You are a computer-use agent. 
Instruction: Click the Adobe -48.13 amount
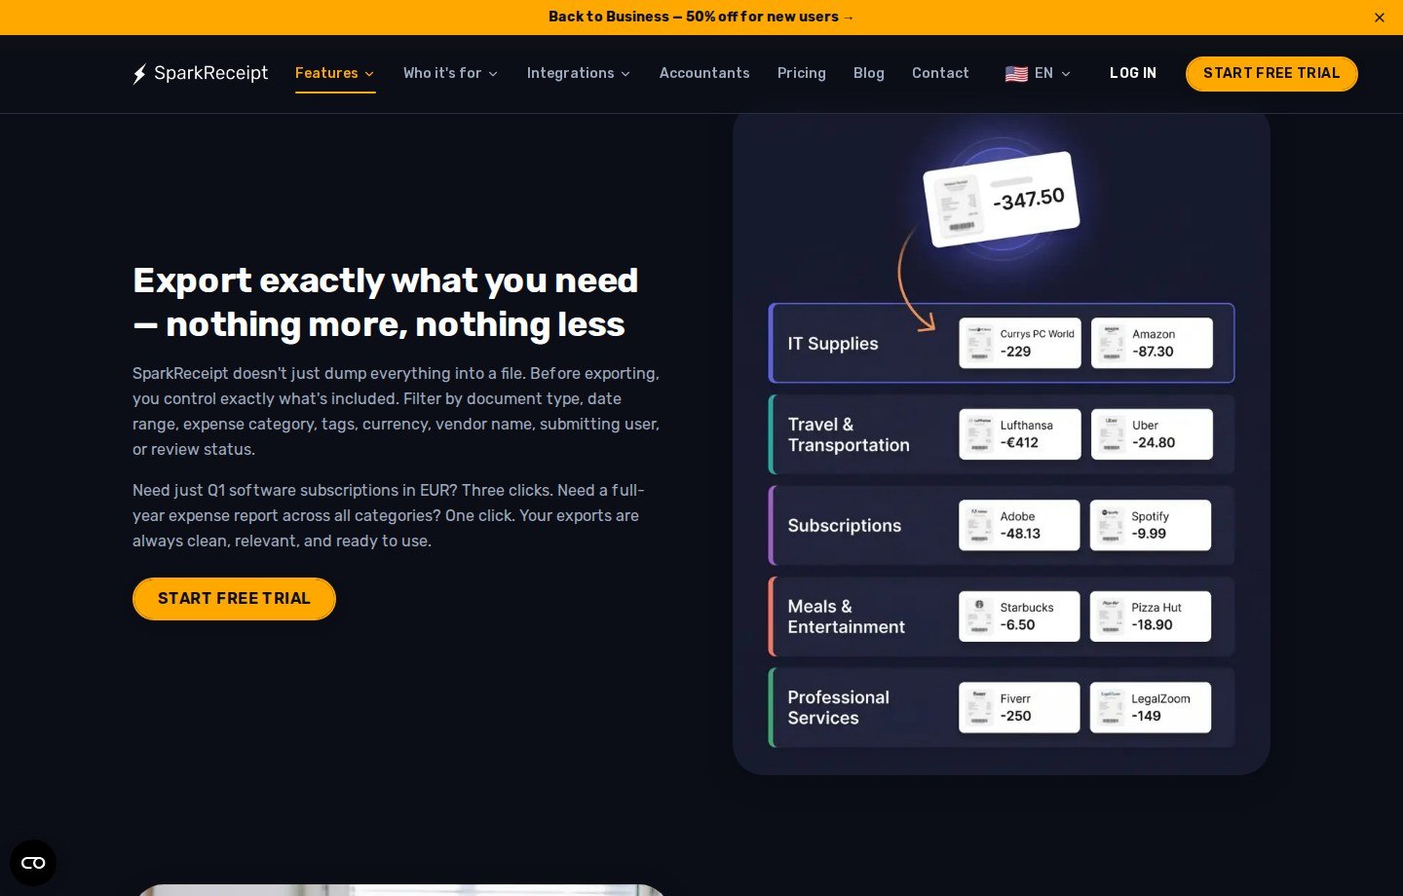point(1020,535)
